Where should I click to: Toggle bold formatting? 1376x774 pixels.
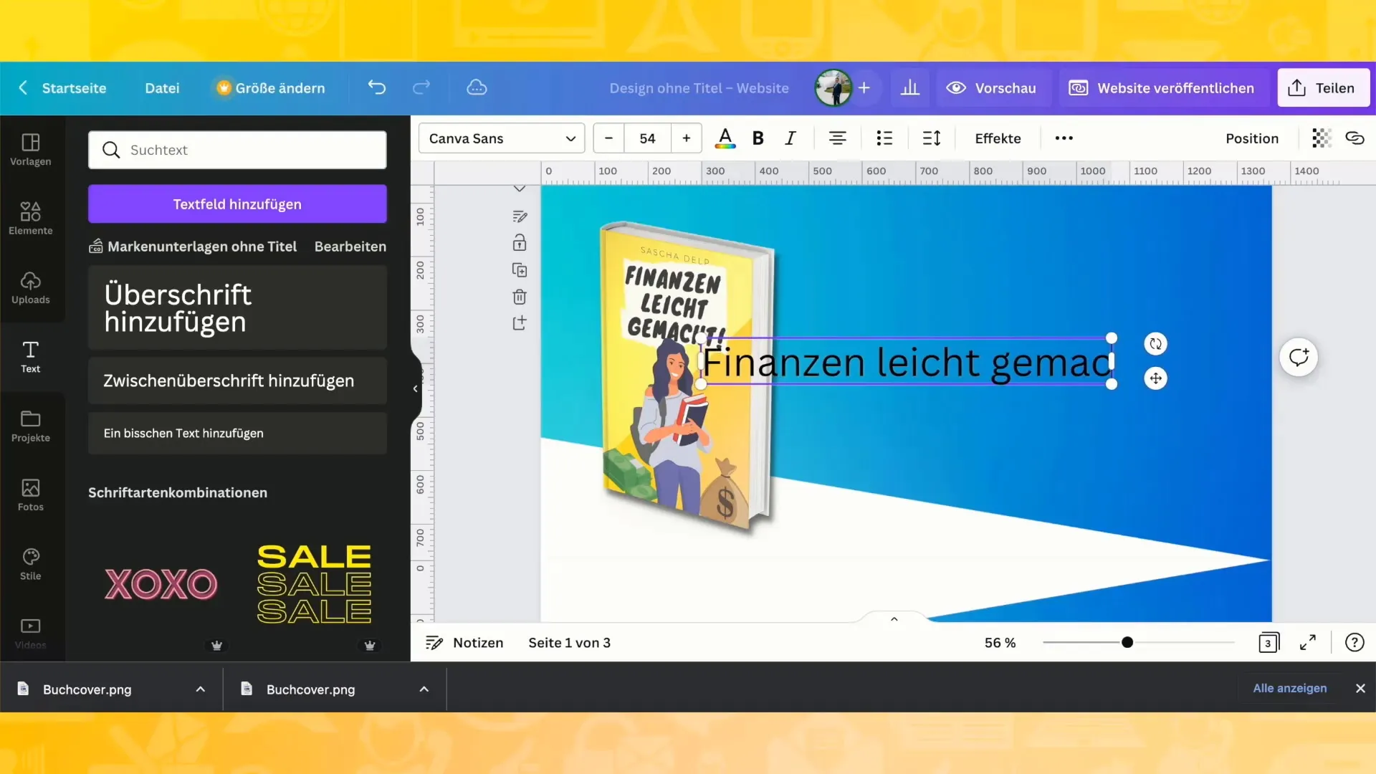pyautogui.click(x=758, y=138)
